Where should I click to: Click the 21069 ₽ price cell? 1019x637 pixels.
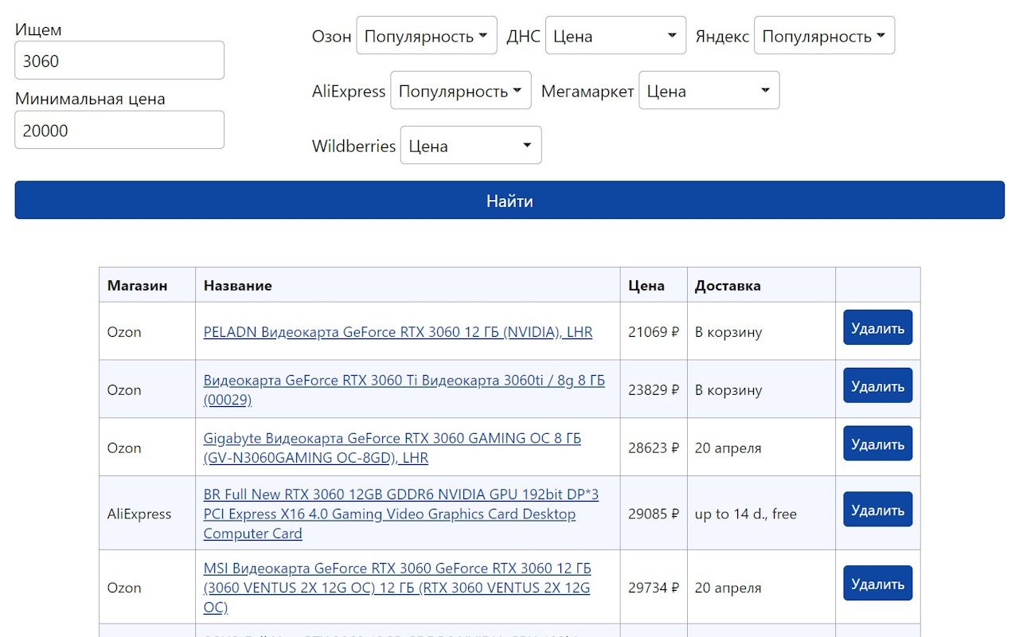pyautogui.click(x=654, y=332)
